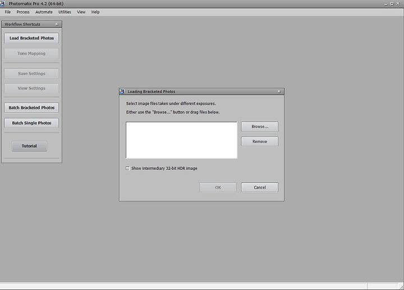Minimize the Photomatix Pro window

[x=386, y=4]
